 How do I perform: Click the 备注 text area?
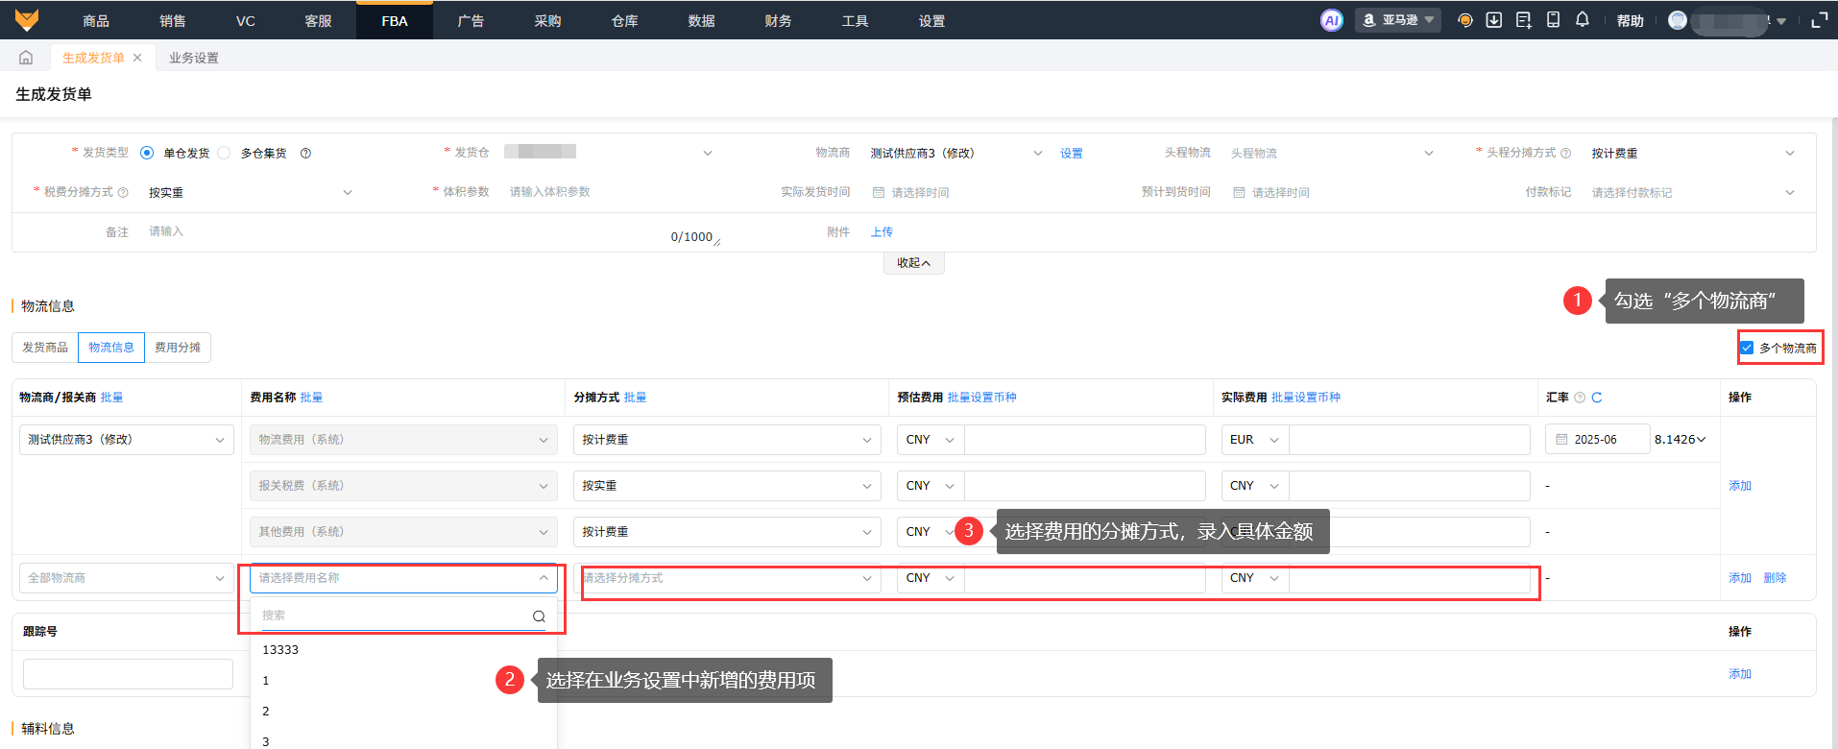tap(431, 231)
